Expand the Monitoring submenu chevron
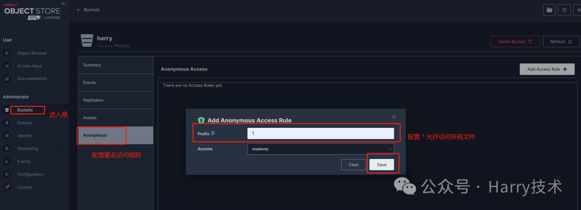581x210 pixels. click(x=59, y=149)
